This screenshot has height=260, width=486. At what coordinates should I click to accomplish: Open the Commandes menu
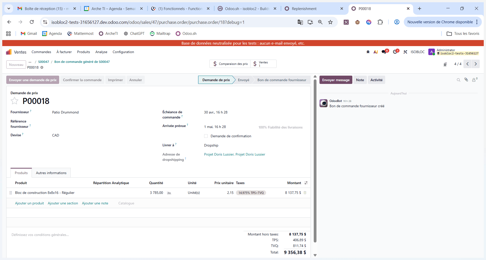pyautogui.click(x=41, y=52)
